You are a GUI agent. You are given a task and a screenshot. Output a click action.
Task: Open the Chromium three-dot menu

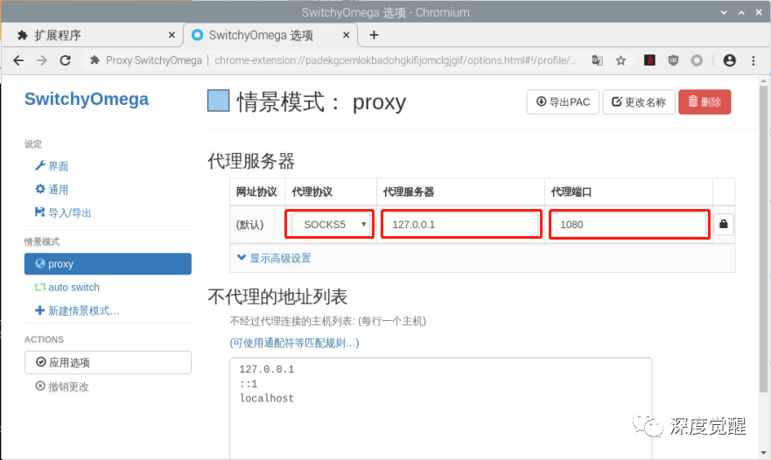pos(753,60)
